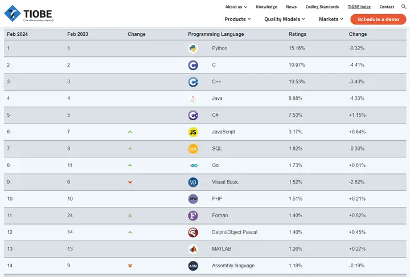Click the SQL language icon
The image size is (410, 277).
[193, 149]
